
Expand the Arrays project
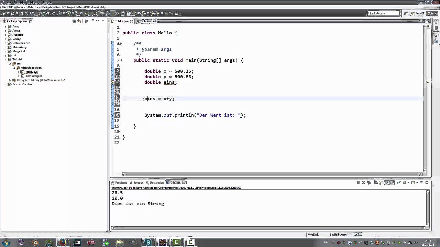pyautogui.click(x=5, y=31)
